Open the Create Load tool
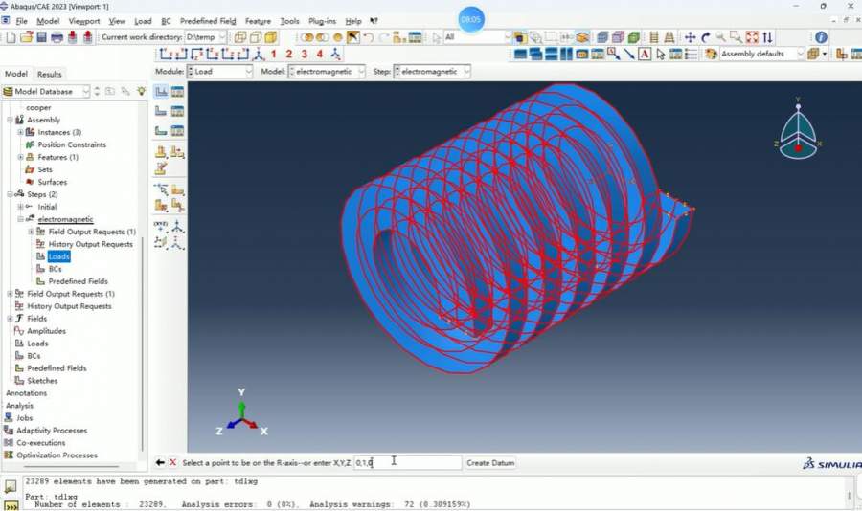Image resolution: width=862 pixels, height=511 pixels. [x=162, y=92]
